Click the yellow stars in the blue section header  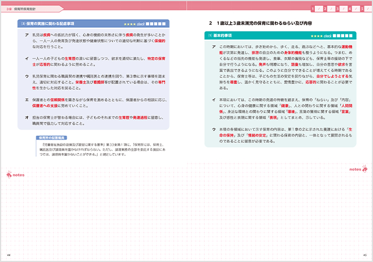point(129,24)
